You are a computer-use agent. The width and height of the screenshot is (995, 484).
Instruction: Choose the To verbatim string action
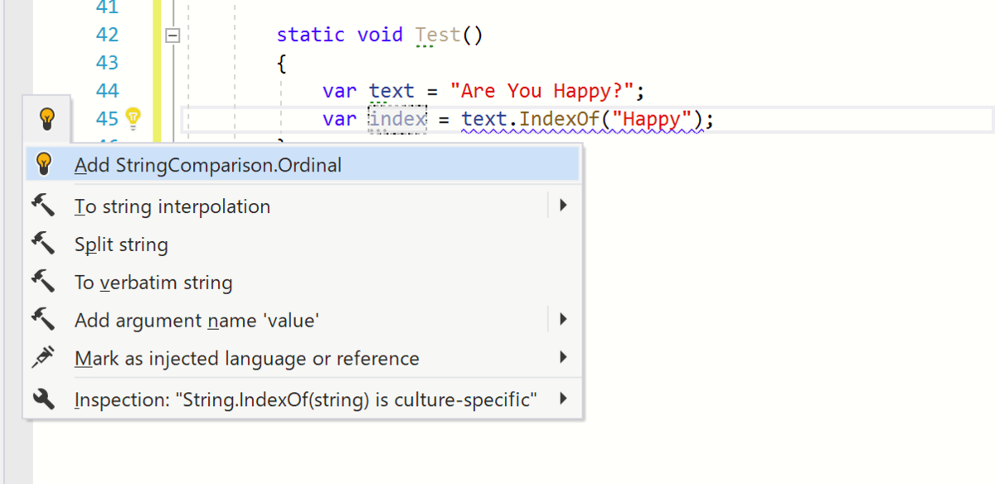pos(153,282)
